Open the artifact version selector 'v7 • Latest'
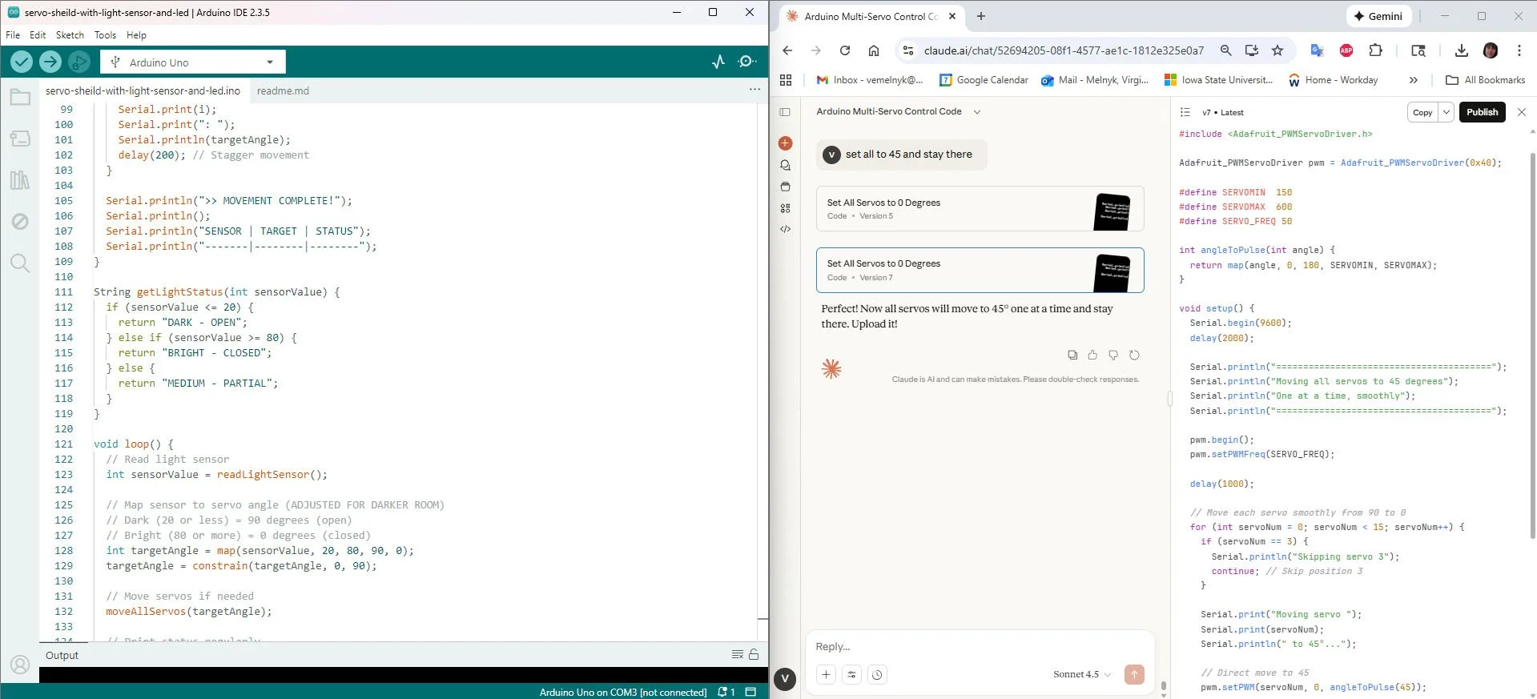The width and height of the screenshot is (1537, 699). click(1222, 112)
